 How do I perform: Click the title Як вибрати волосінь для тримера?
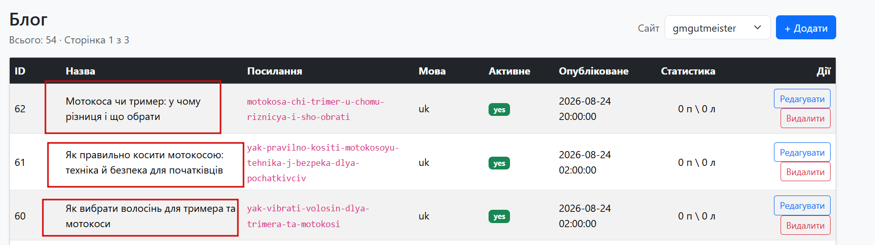(151, 216)
